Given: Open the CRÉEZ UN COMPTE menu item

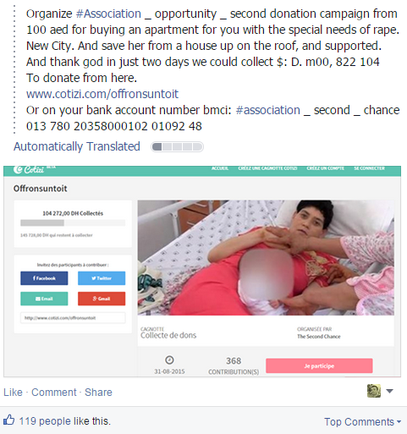Looking at the screenshot, I should (x=326, y=168).
